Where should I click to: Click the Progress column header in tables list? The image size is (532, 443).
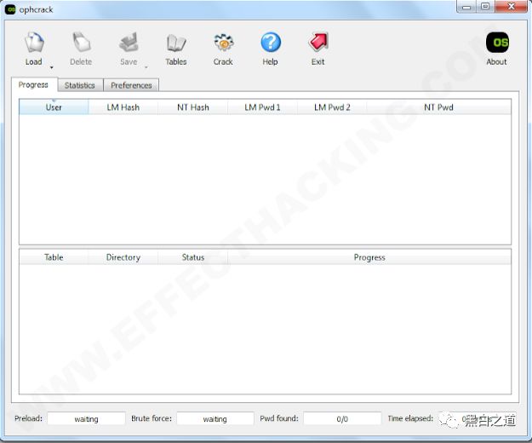point(369,257)
